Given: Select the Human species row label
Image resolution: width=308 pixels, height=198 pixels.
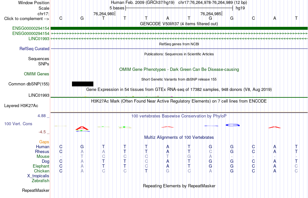Looking at the screenshot, I should tap(42, 147).
